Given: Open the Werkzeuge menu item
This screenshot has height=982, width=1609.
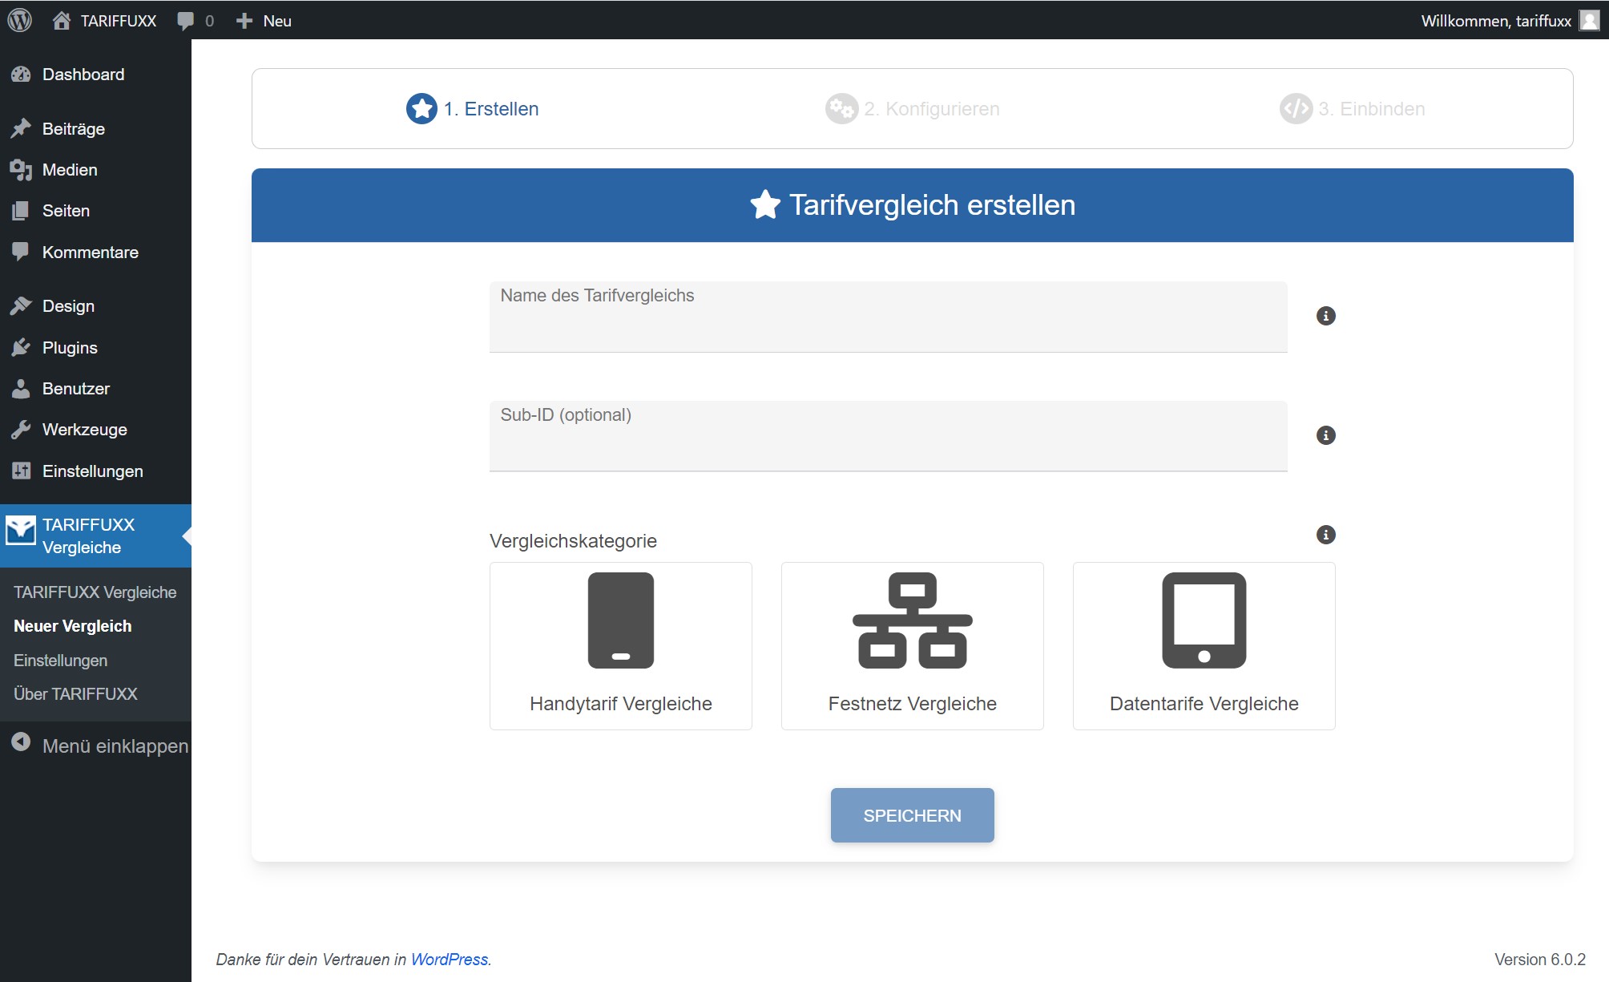Looking at the screenshot, I should 95,430.
